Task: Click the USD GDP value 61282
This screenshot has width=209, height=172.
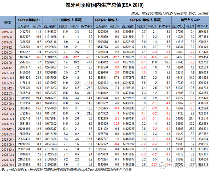Action: 179,159
